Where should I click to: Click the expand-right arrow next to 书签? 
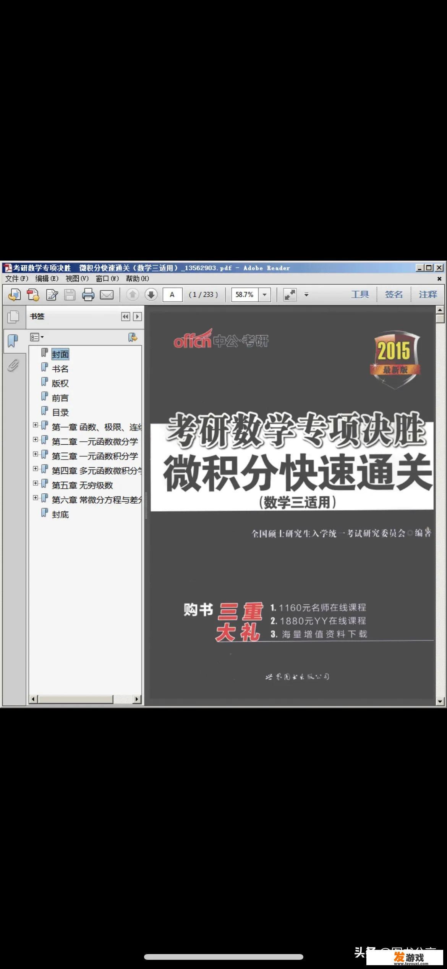[x=137, y=316]
